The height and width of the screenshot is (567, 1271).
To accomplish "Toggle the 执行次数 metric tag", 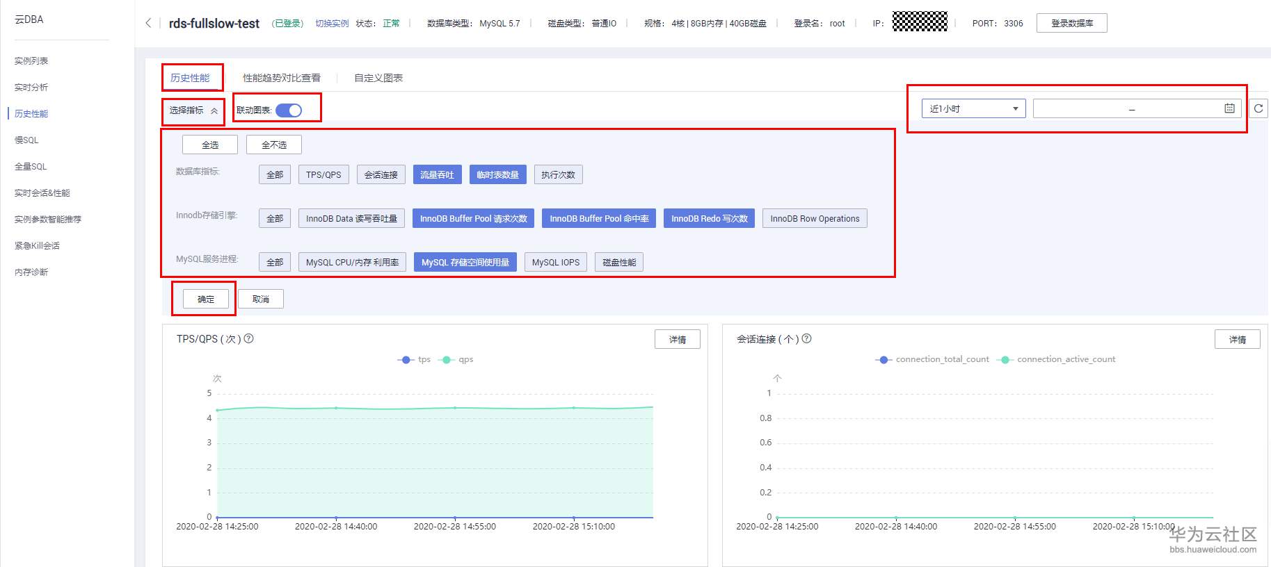I will 558,174.
